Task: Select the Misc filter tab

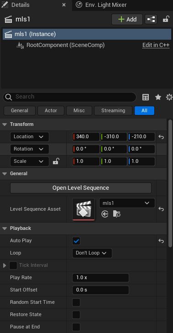Action: coord(79,110)
